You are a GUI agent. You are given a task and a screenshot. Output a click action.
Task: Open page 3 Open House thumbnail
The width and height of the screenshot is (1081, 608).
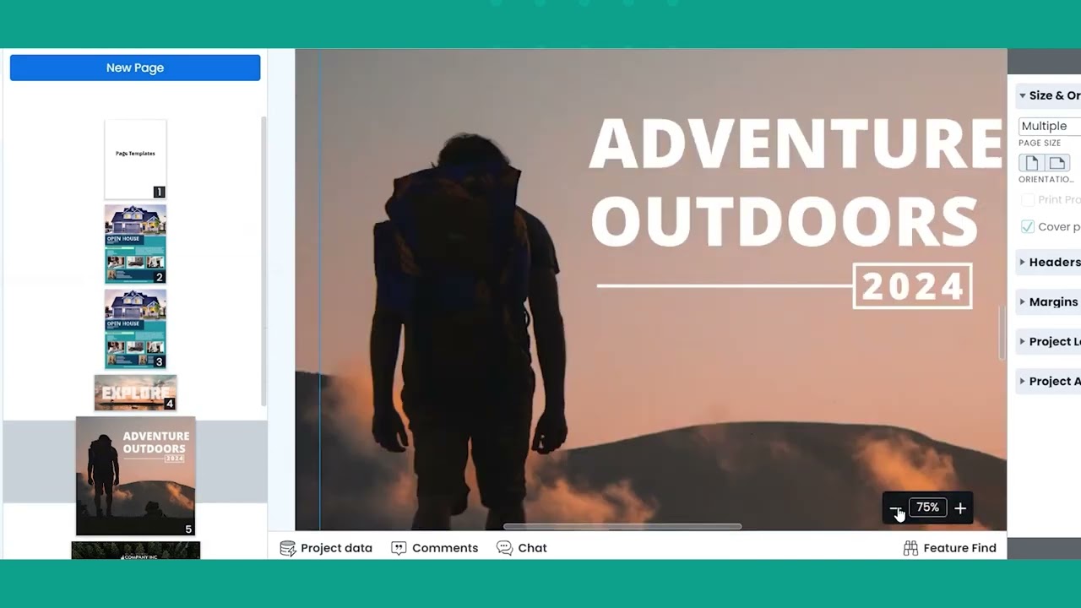135,328
